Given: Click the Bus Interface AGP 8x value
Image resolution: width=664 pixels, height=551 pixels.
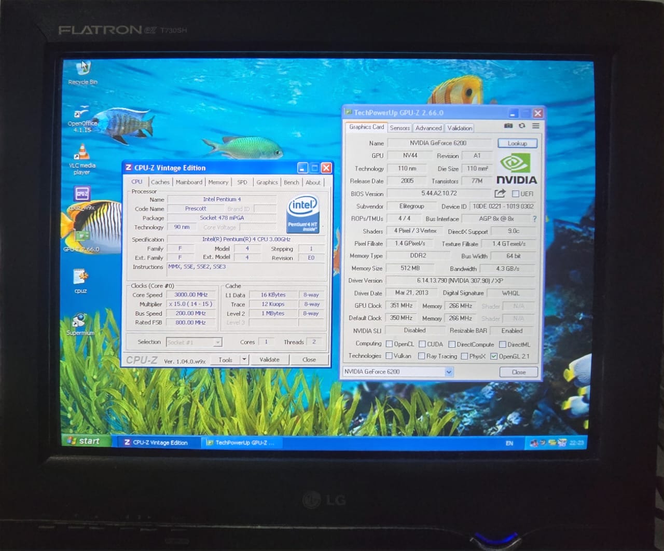Looking at the screenshot, I should 496,219.
